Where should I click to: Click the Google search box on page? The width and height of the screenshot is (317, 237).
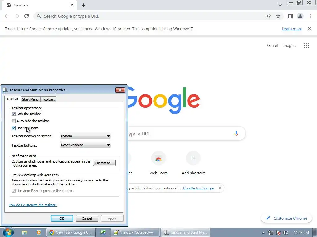click(186, 133)
